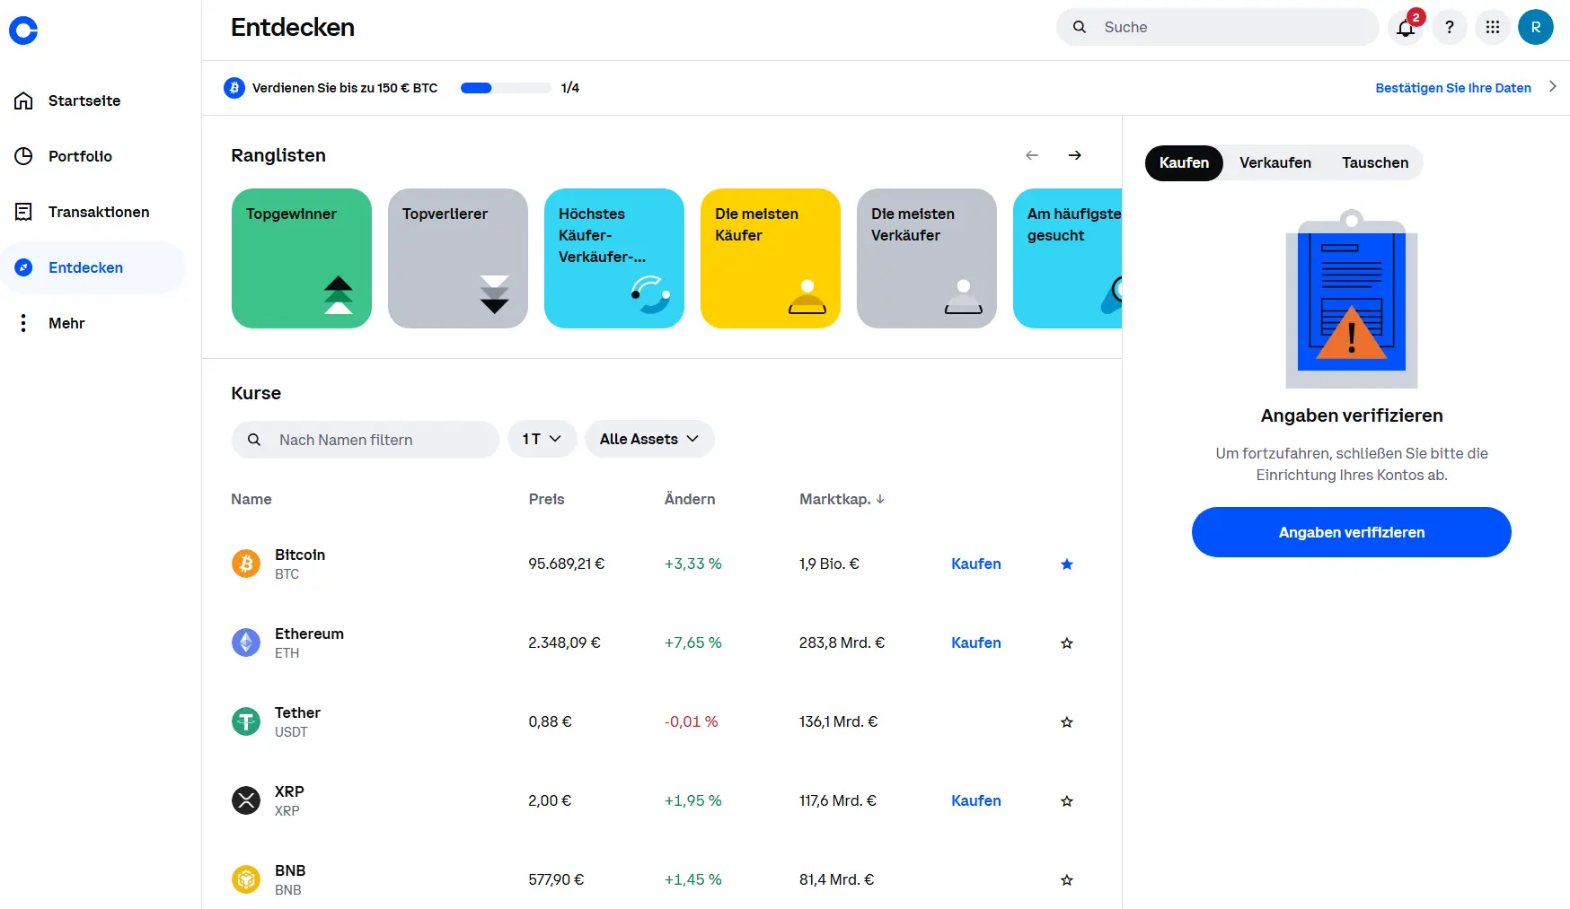Click Kaufen for Ethereum
This screenshot has width=1570, height=909.
(976, 642)
